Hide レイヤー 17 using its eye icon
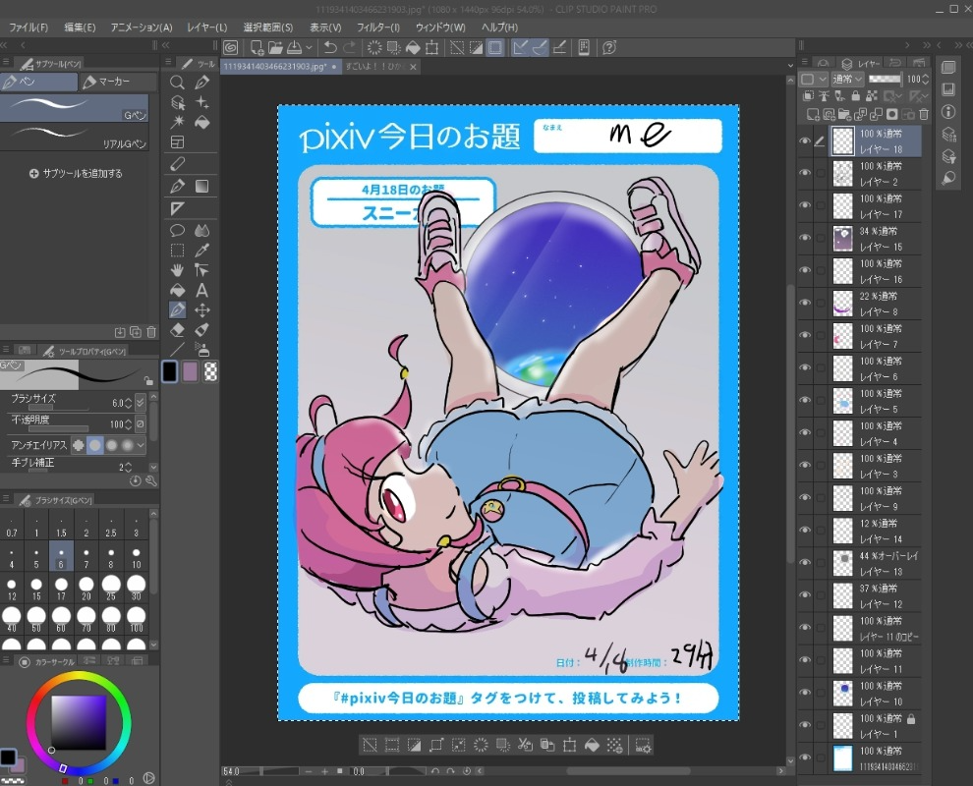Screen dimensions: 973x786 coord(805,205)
